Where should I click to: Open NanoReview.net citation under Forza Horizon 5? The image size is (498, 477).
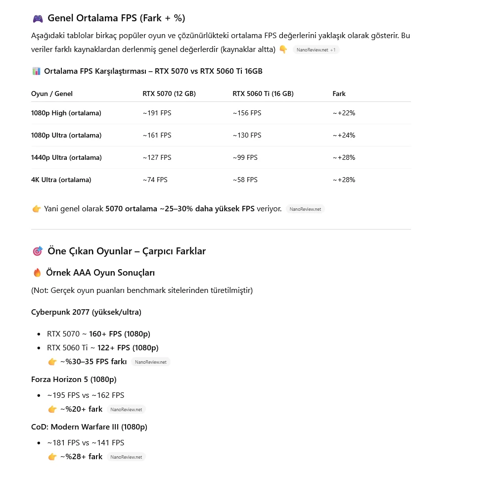[126, 410]
